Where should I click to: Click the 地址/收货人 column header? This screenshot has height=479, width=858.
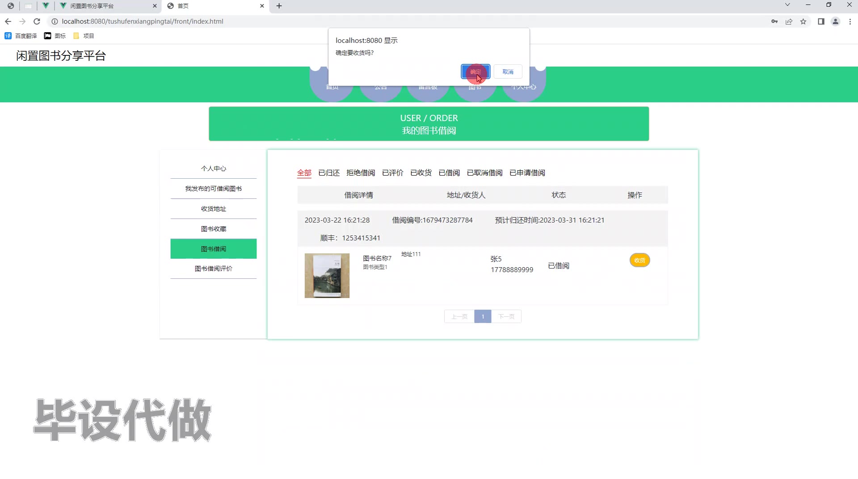[x=466, y=195]
